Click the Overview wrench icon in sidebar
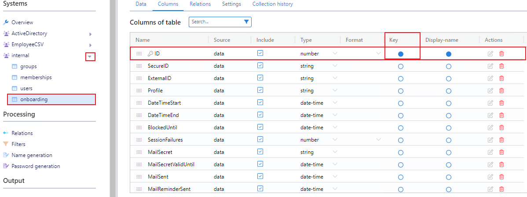Screen dimensions: 527x197 tap(6, 22)
